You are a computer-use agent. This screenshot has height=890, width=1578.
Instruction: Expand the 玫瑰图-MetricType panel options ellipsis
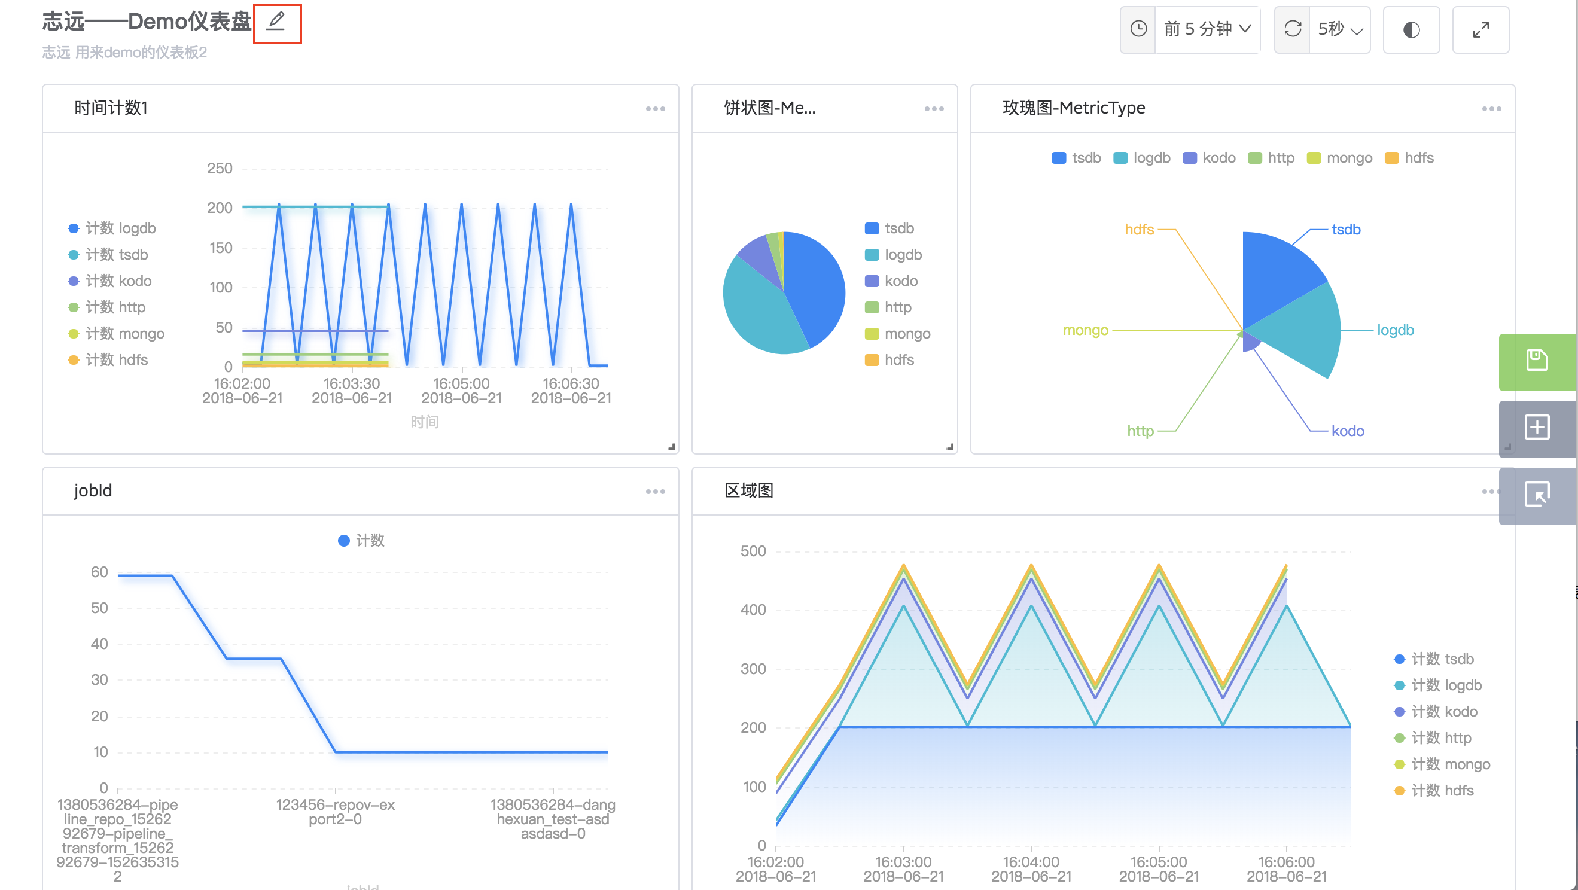coord(1491,109)
